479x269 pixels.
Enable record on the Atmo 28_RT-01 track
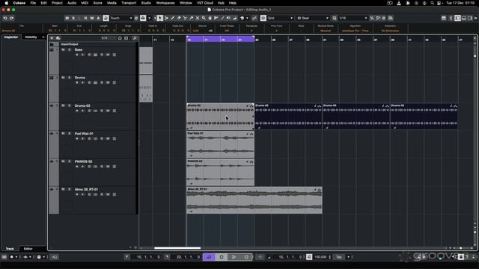click(77, 194)
